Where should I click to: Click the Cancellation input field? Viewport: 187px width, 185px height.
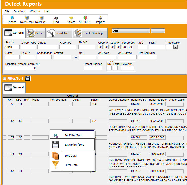click(44, 57)
